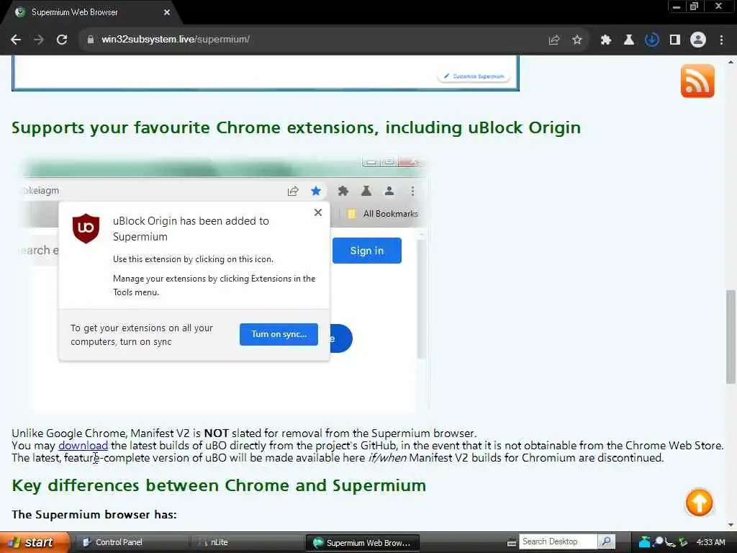Screen dimensions: 737x553
Task: Click the heading about uBlock Origin extensions
Action: coord(296,128)
